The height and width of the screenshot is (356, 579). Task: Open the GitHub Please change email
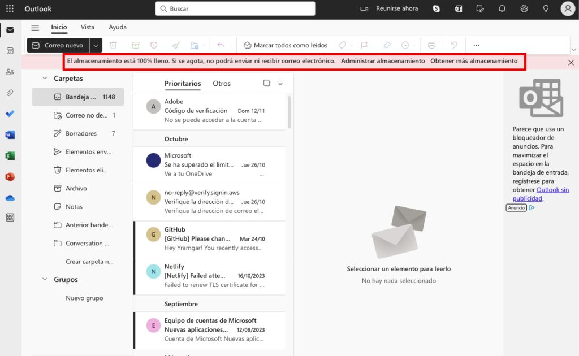(209, 239)
